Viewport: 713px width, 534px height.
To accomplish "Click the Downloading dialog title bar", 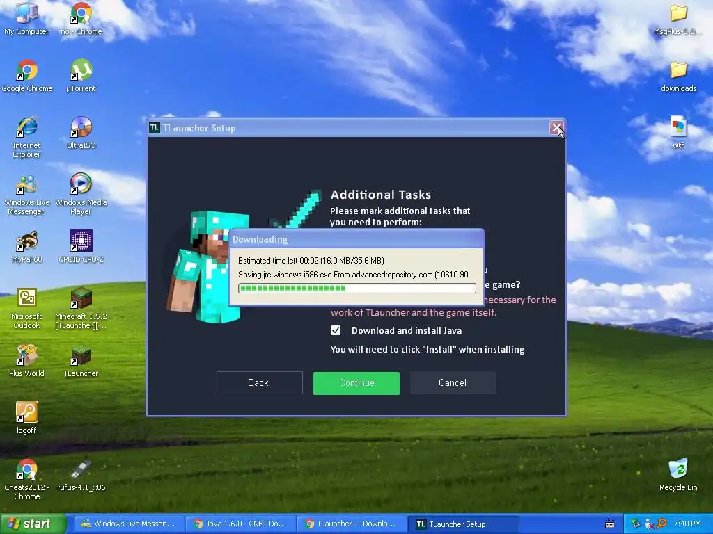I will point(356,239).
